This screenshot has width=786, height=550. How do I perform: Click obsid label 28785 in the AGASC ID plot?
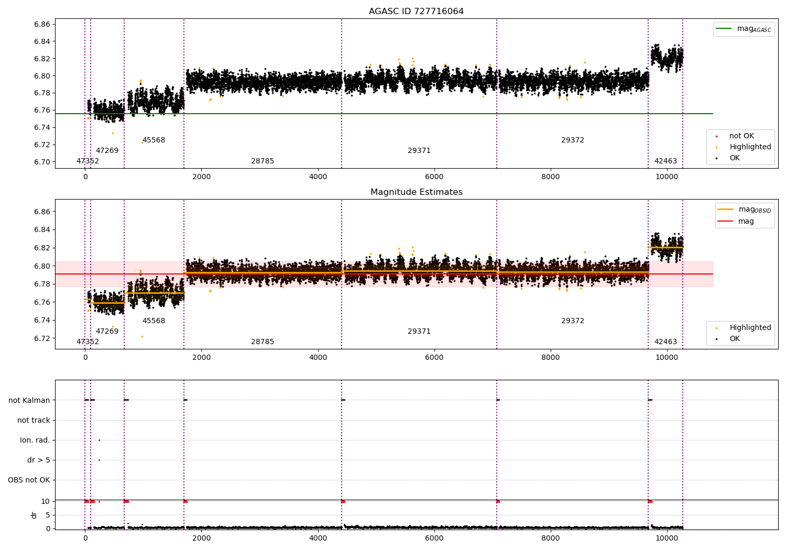click(263, 161)
